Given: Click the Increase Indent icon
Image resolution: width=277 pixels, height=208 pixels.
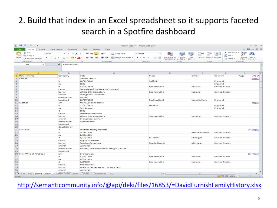Looking at the screenshot, I should pos(107,57).
